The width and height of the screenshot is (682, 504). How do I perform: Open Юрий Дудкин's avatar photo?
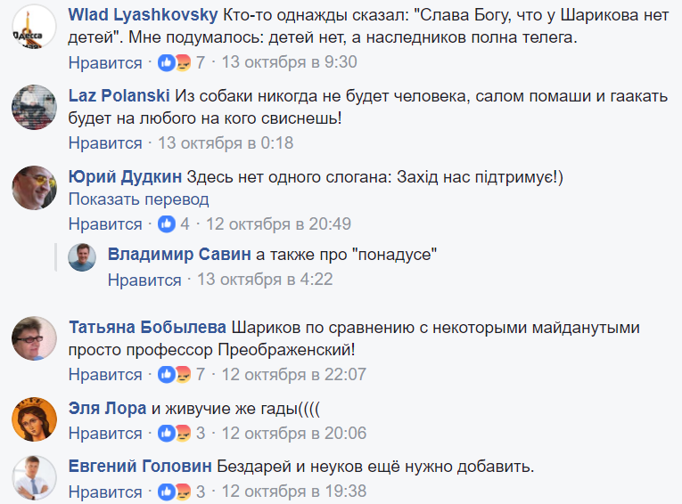pyautogui.click(x=34, y=188)
